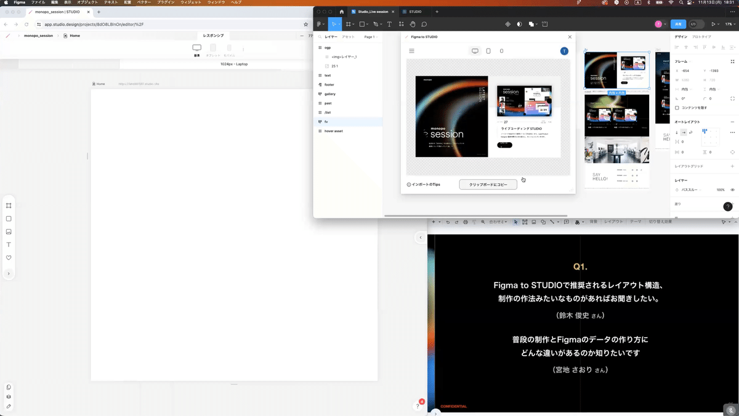
Task: Click the monopo_session breadcrumb in STUDIO
Action: point(38,36)
